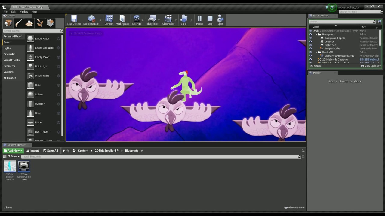
Task: Pause the running simulation
Action: point(199,20)
